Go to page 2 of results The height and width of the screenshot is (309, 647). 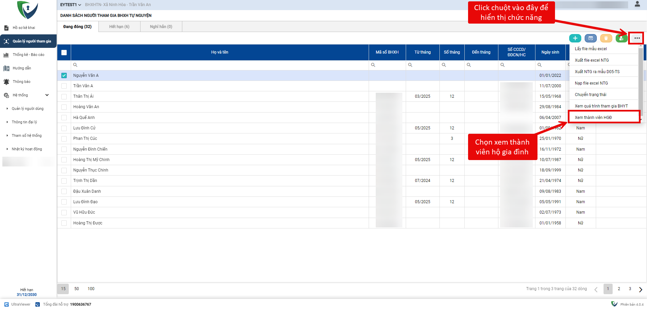pyautogui.click(x=619, y=289)
